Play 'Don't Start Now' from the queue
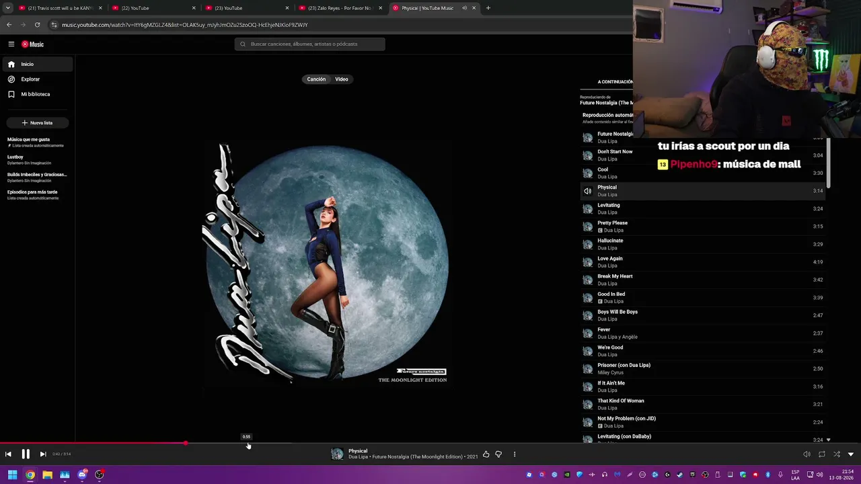 click(x=703, y=155)
